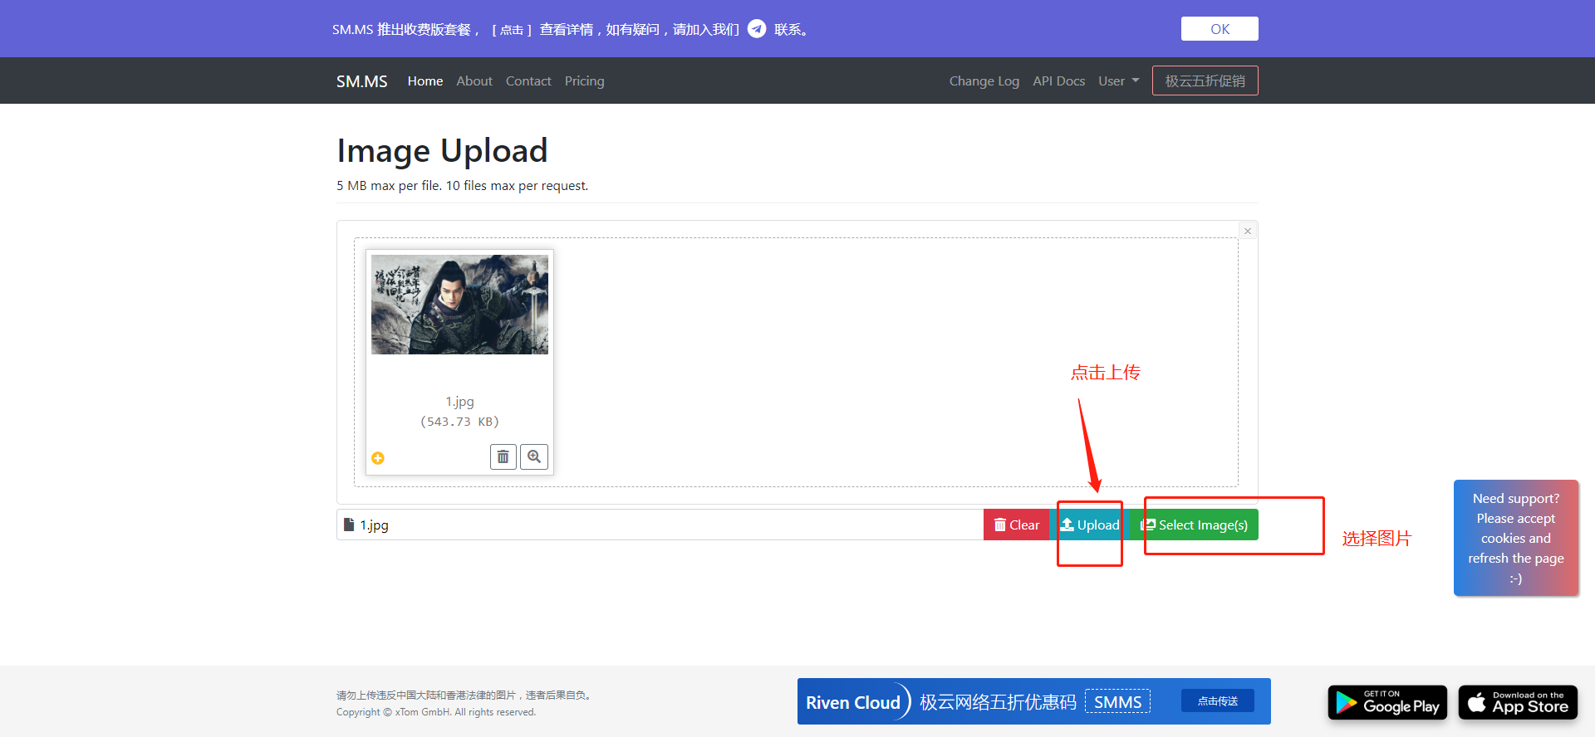Screen dimensions: 1595x737
Task: Click the Google Play badge
Action: (1387, 702)
